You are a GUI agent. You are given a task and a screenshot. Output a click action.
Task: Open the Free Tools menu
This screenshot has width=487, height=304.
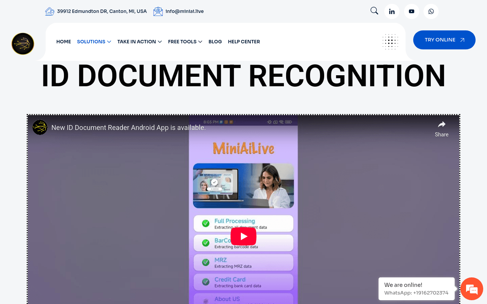tap(182, 42)
